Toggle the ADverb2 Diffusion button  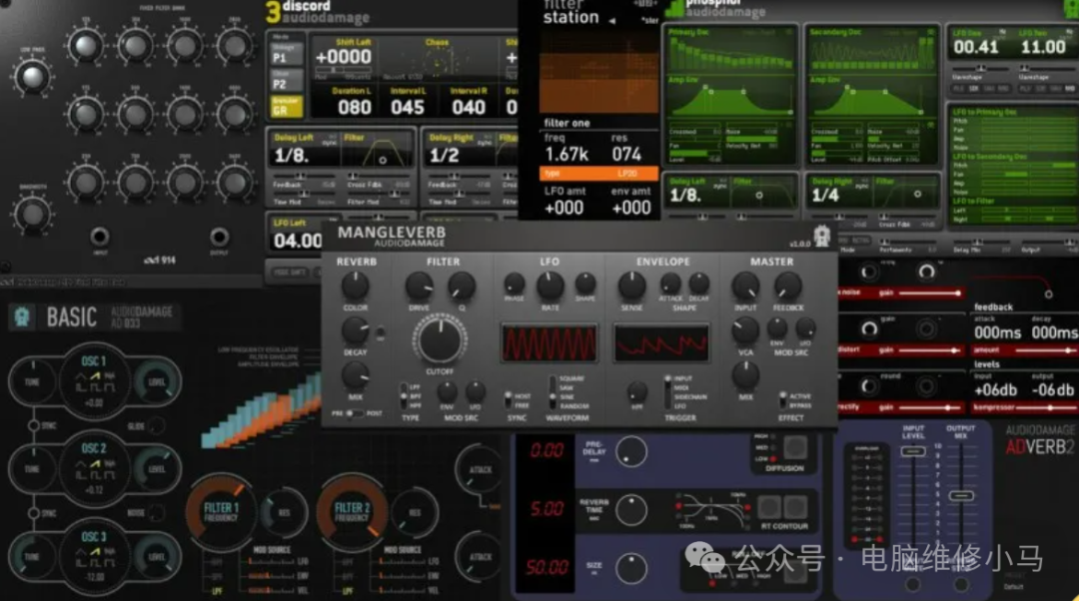point(795,447)
